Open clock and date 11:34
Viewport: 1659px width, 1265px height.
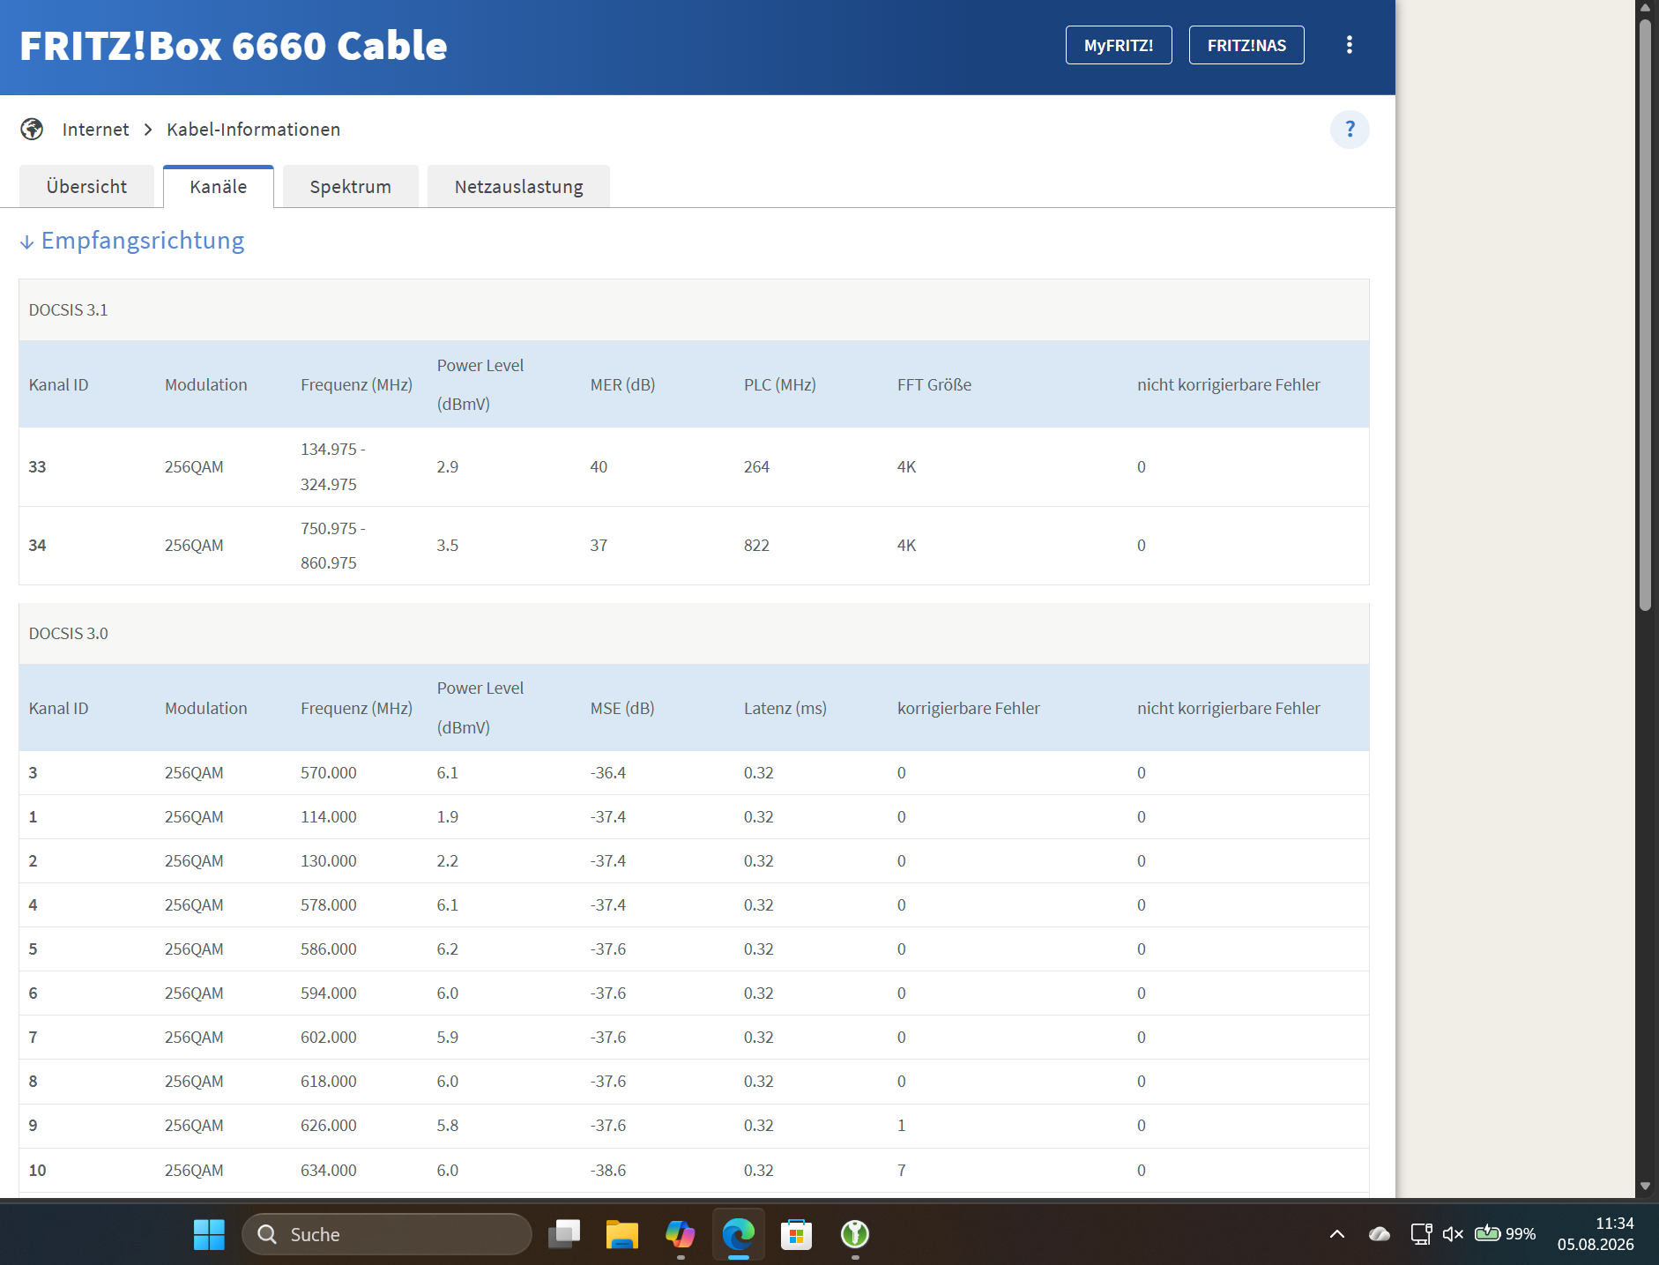coord(1596,1234)
